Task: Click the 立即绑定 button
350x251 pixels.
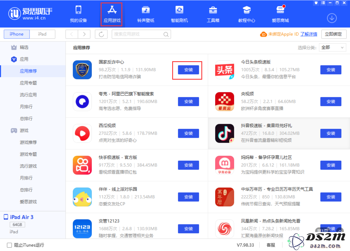Action: pyautogui.click(x=333, y=34)
